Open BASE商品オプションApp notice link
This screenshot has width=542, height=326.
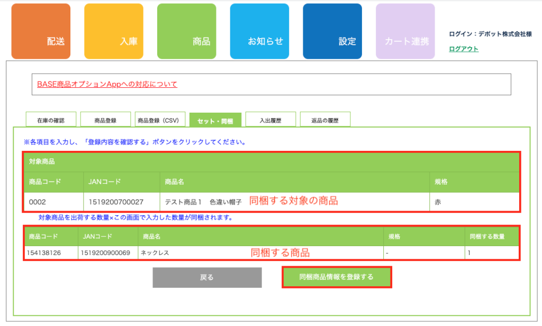pos(107,84)
